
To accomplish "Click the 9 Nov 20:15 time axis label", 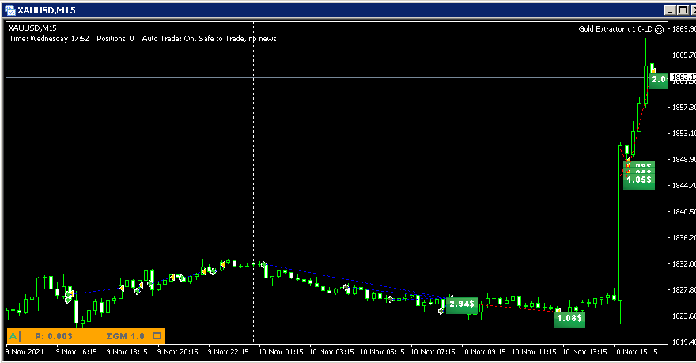I will click(177, 351).
